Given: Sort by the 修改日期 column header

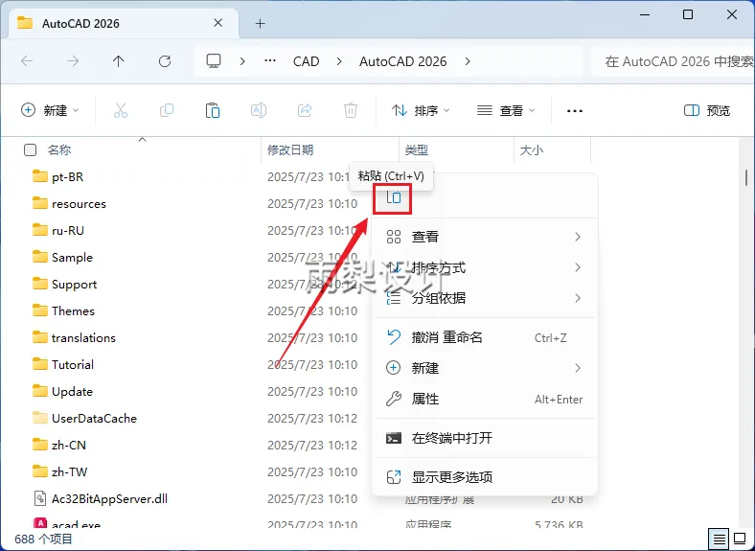Looking at the screenshot, I should [x=290, y=150].
